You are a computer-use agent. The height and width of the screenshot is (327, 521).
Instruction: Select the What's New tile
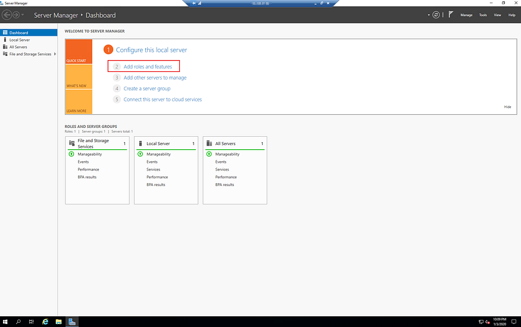click(79, 77)
